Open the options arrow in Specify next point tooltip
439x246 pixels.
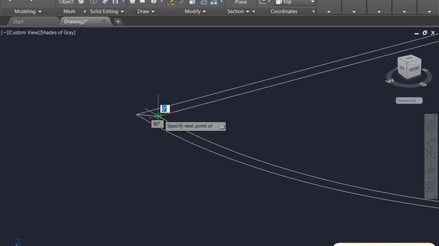click(x=222, y=126)
